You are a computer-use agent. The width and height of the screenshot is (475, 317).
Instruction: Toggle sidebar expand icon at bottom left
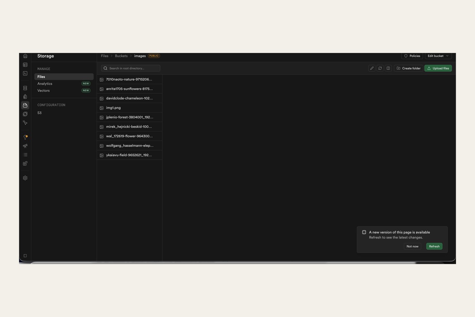[25, 256]
